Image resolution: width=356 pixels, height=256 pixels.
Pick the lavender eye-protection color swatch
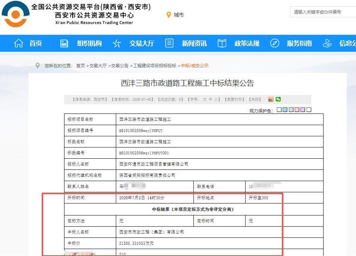303,110
